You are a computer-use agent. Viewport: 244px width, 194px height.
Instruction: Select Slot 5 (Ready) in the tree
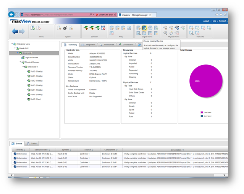coord(36,95)
